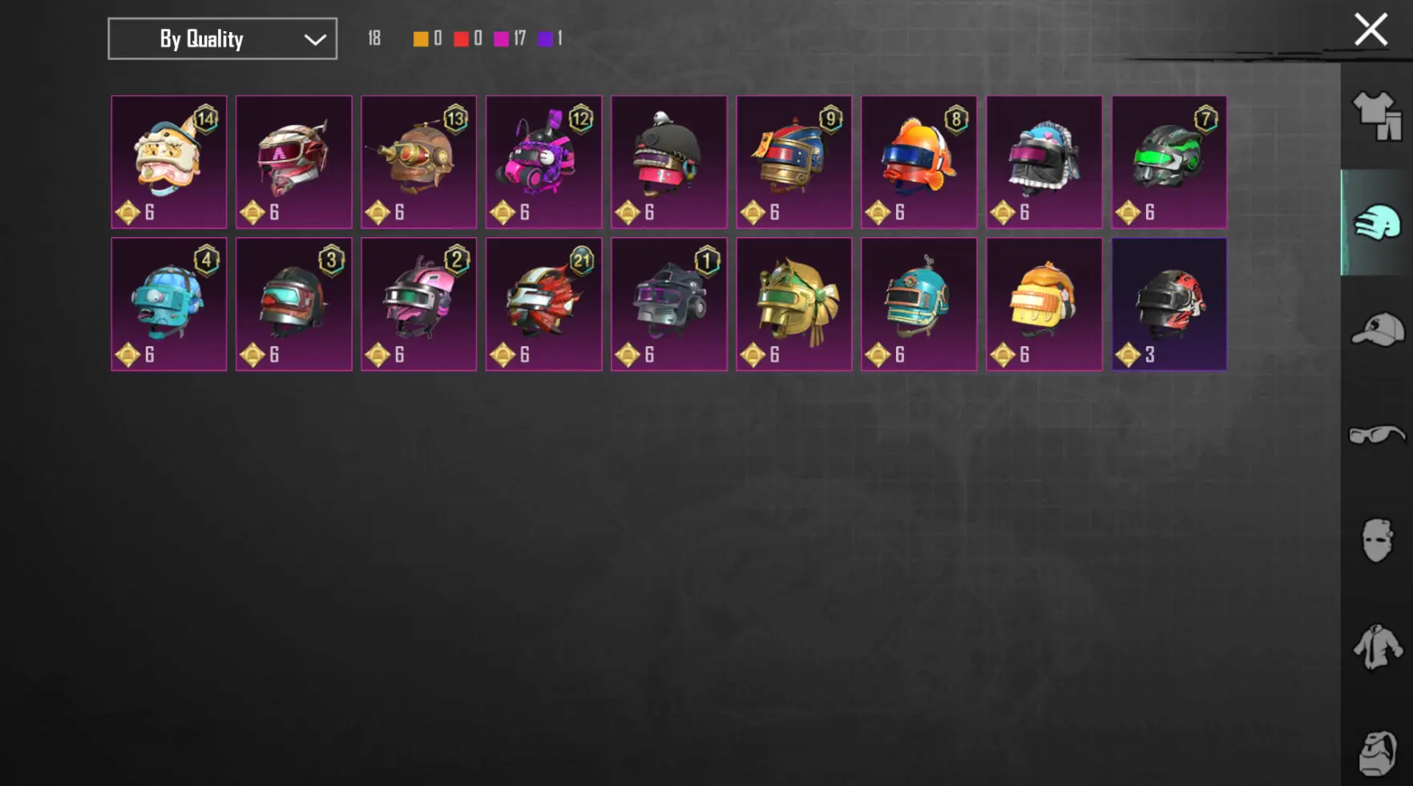The height and width of the screenshot is (786, 1413).
Task: Open the By Quality sort dropdown
Action: point(223,38)
